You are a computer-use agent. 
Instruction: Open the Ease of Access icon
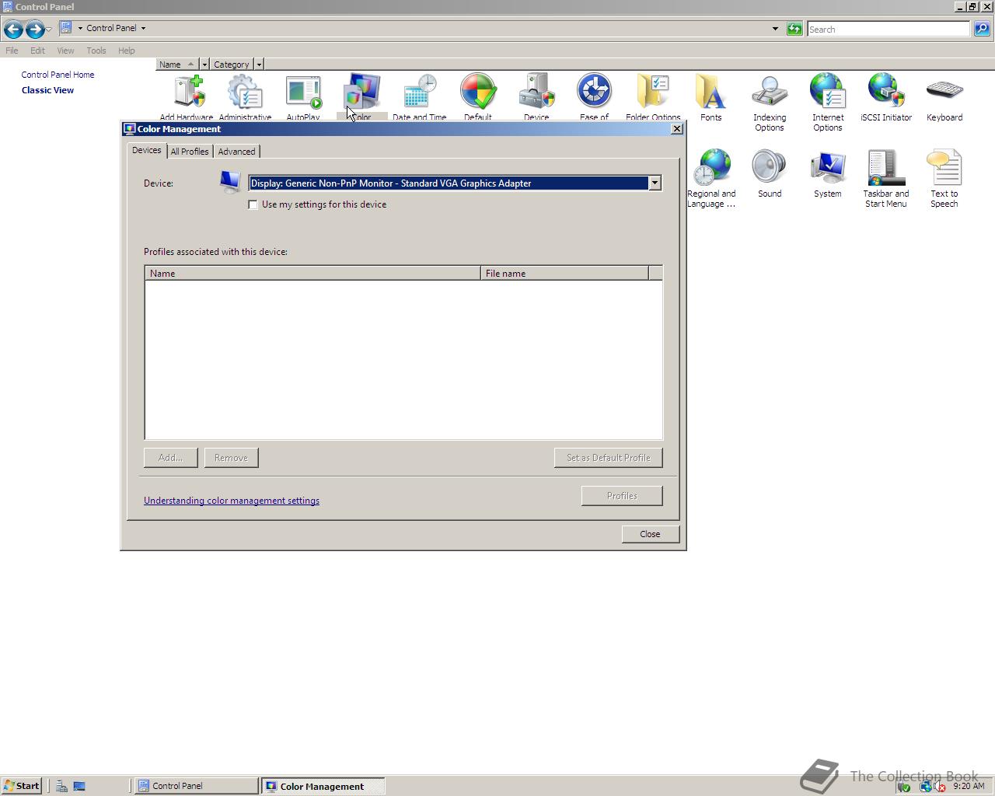point(595,96)
